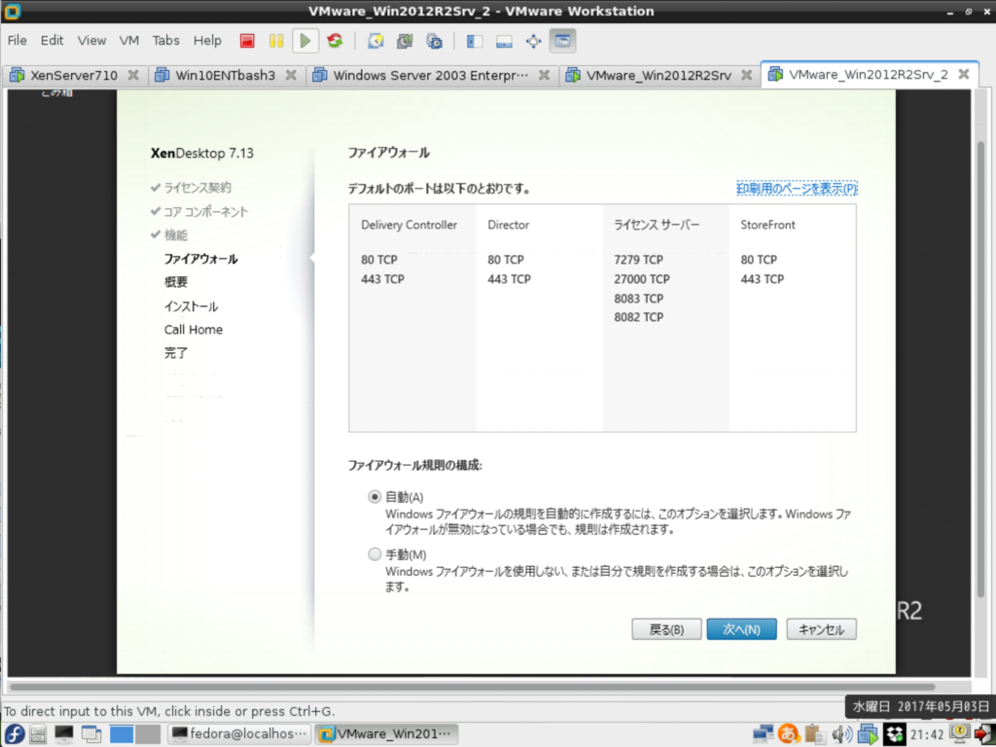The height and width of the screenshot is (747, 996).
Task: Click the 21:42 clock in taskbar
Action: (927, 735)
